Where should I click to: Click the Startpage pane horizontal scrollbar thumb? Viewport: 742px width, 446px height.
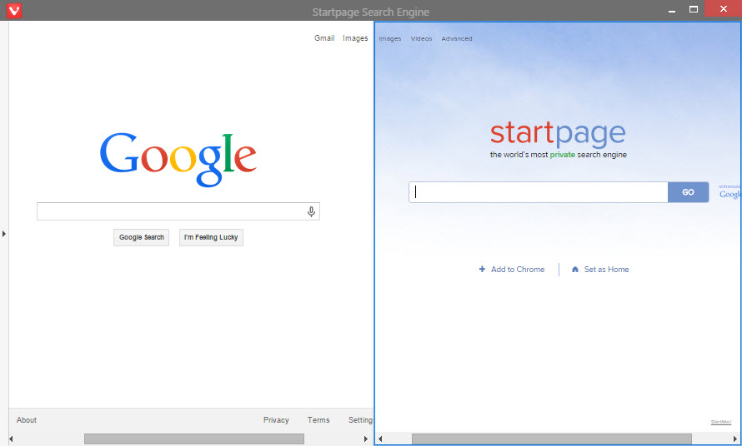pyautogui.click(x=552, y=439)
